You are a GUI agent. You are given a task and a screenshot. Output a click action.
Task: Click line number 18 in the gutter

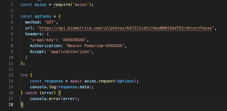coord(11,105)
